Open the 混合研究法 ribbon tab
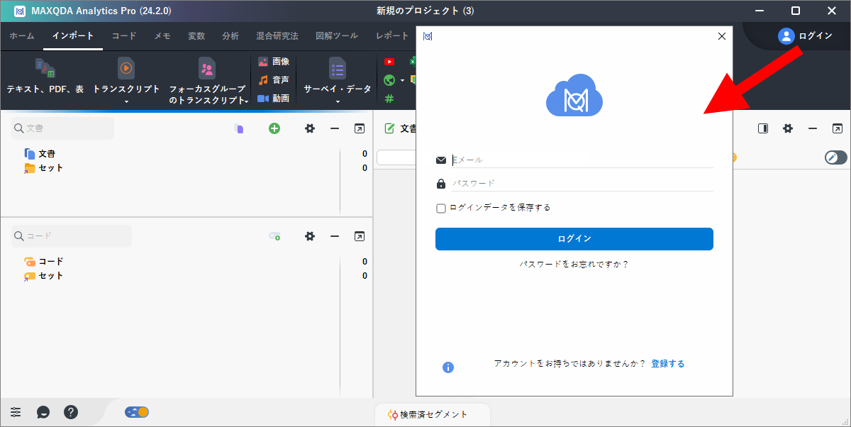 tap(277, 36)
